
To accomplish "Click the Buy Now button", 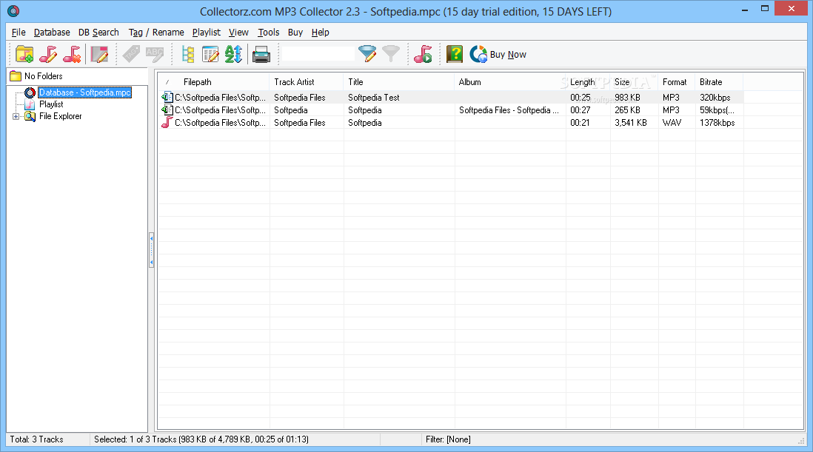I will [498, 54].
